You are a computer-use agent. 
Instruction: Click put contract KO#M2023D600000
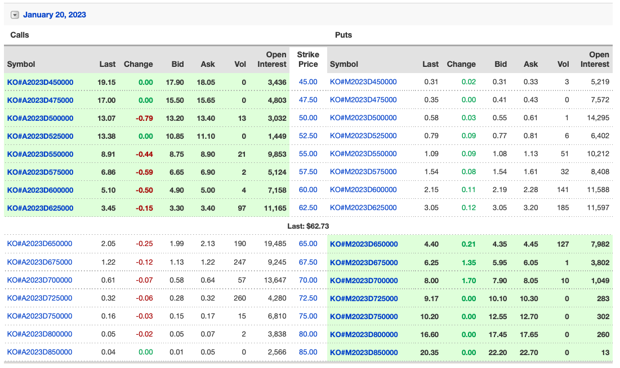(x=363, y=190)
